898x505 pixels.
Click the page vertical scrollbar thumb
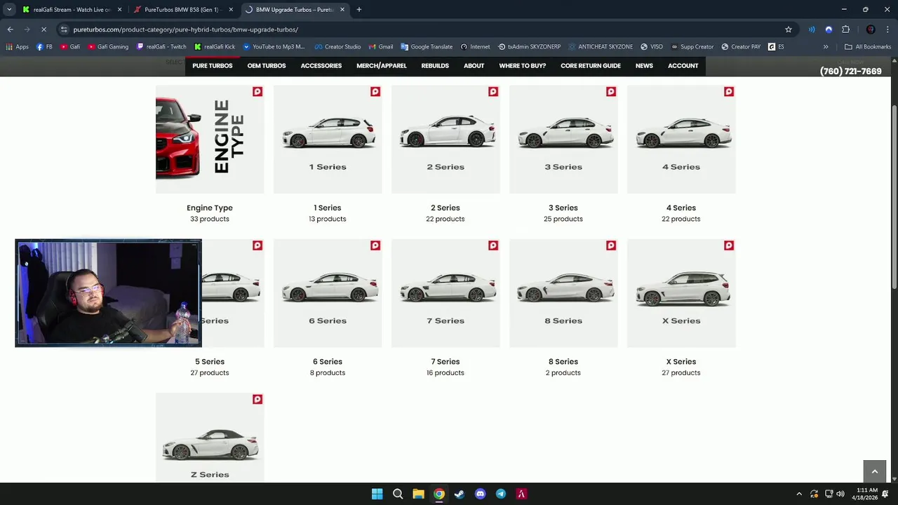(894, 196)
